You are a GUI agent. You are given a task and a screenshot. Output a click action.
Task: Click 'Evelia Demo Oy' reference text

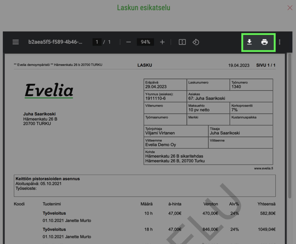[x=160, y=145]
